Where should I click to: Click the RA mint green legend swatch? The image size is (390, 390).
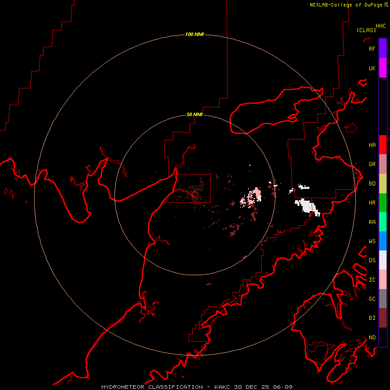383,222
